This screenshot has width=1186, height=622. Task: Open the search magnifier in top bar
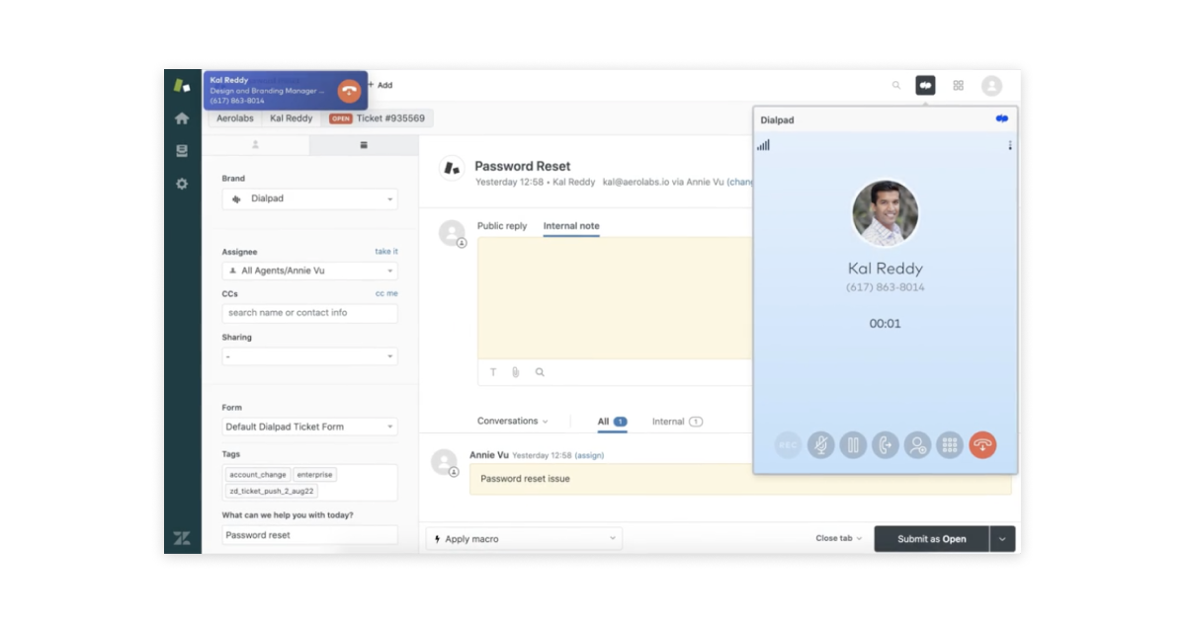[x=896, y=86]
